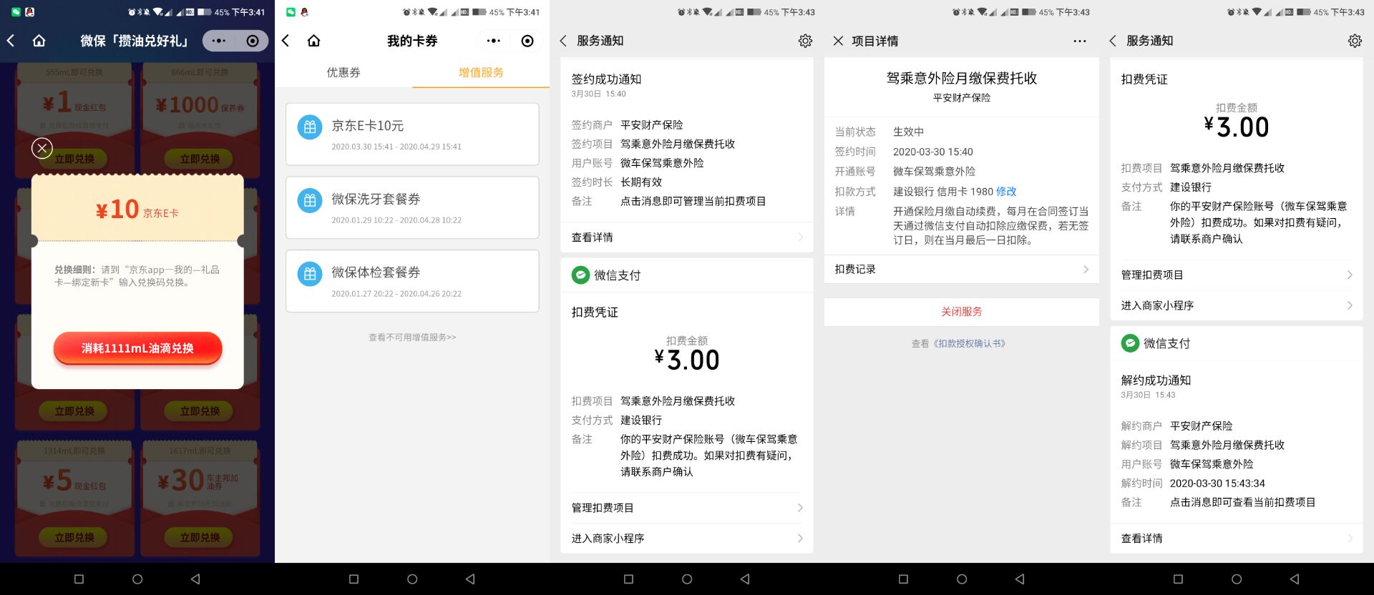Image resolution: width=1374 pixels, height=595 pixels.
Task: Open 进入商家小程序 on first 服务通知 screen
Action: pos(687,539)
